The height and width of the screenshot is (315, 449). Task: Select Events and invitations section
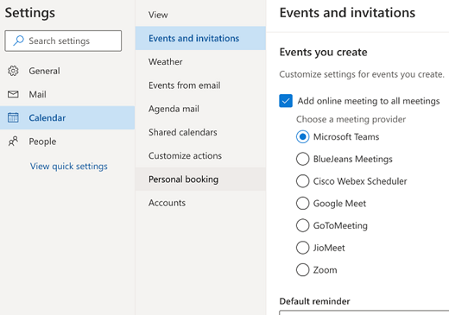[200, 38]
